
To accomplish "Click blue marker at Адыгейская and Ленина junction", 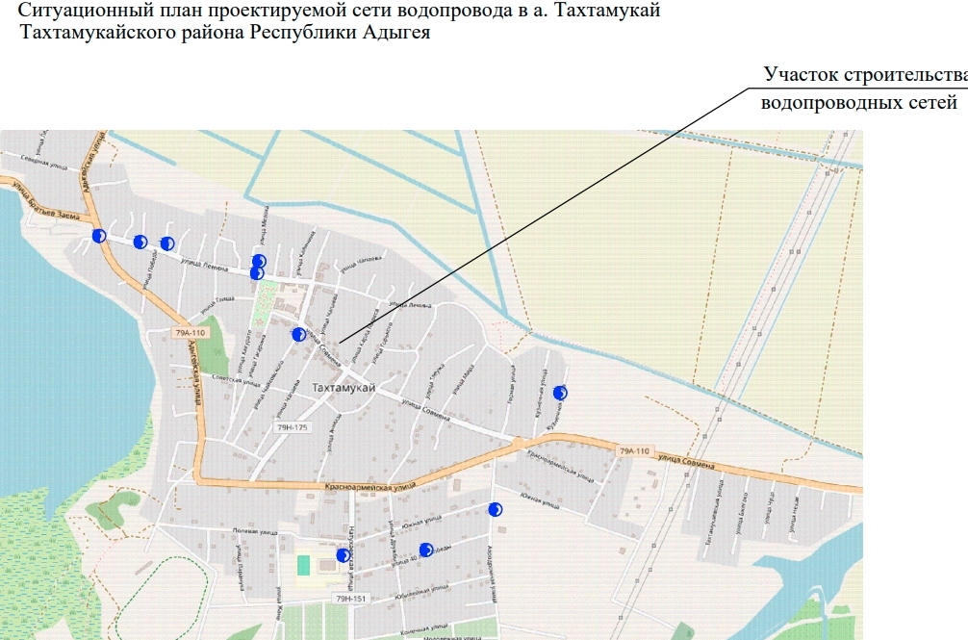I will tap(98, 236).
